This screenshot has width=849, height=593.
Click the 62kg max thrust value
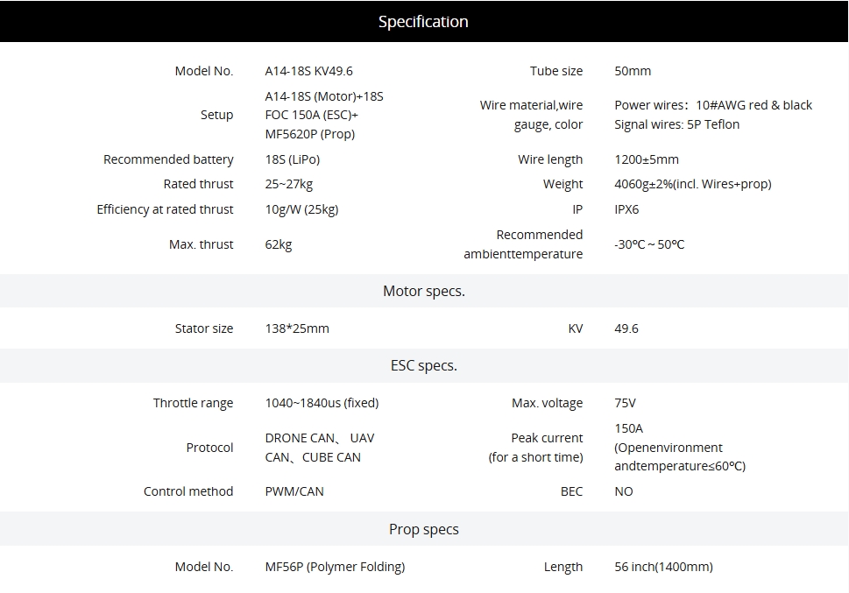point(278,244)
